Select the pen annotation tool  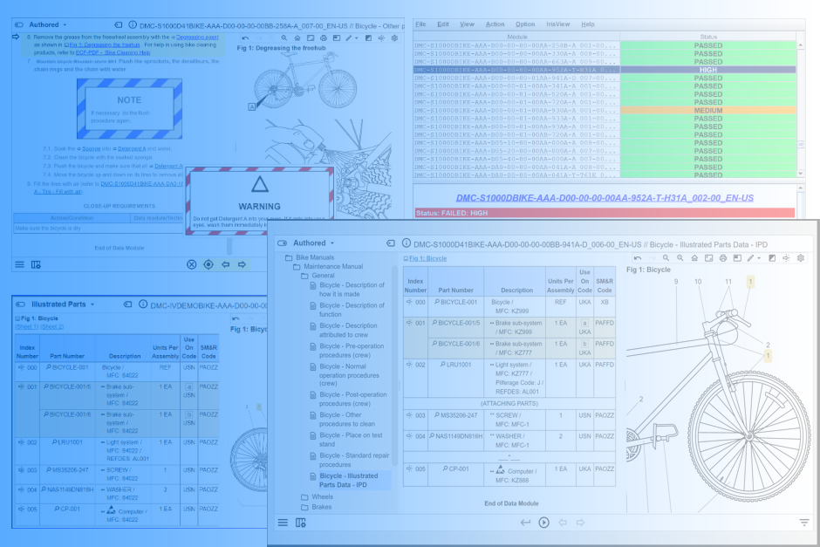point(750,257)
